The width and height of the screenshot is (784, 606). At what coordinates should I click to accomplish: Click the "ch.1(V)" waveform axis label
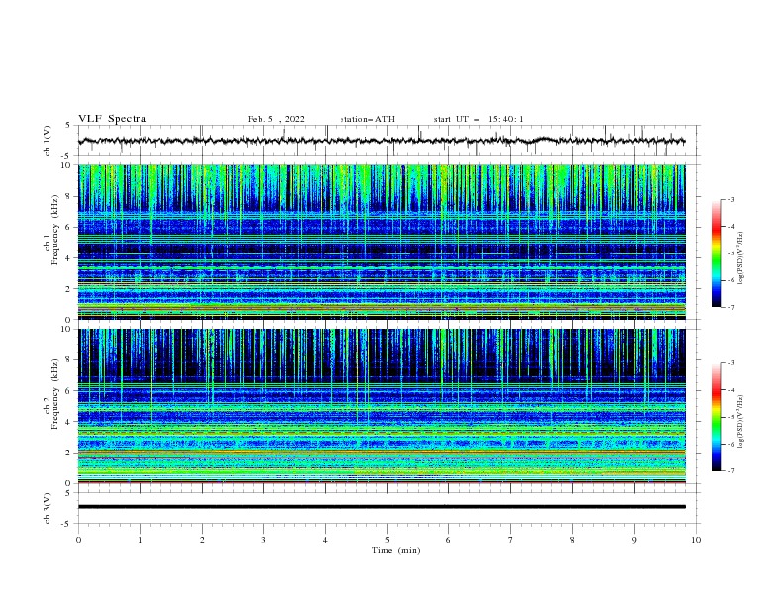tap(48, 141)
